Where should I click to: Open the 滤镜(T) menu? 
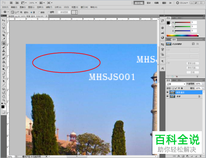pyautogui.click(x=49, y=7)
